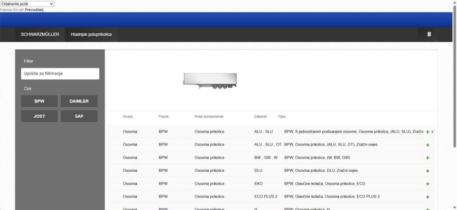Add the EKO axle row with plus icon
Image resolution: width=457 pixels, height=210 pixels.
tap(428, 184)
